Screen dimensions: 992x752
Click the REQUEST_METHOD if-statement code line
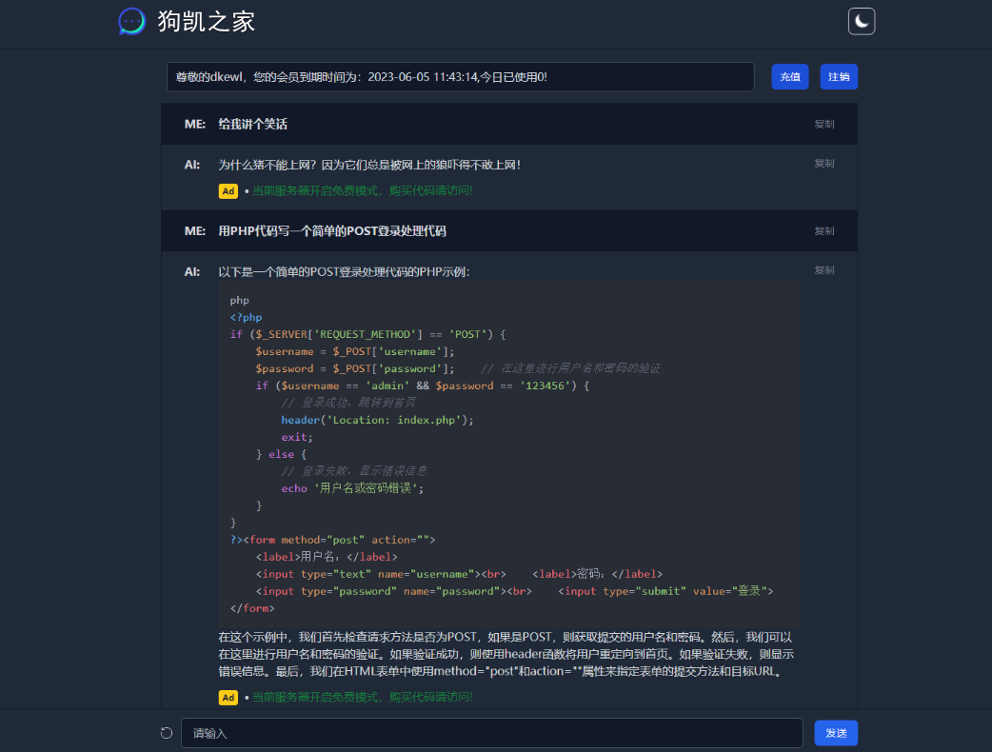coord(367,334)
